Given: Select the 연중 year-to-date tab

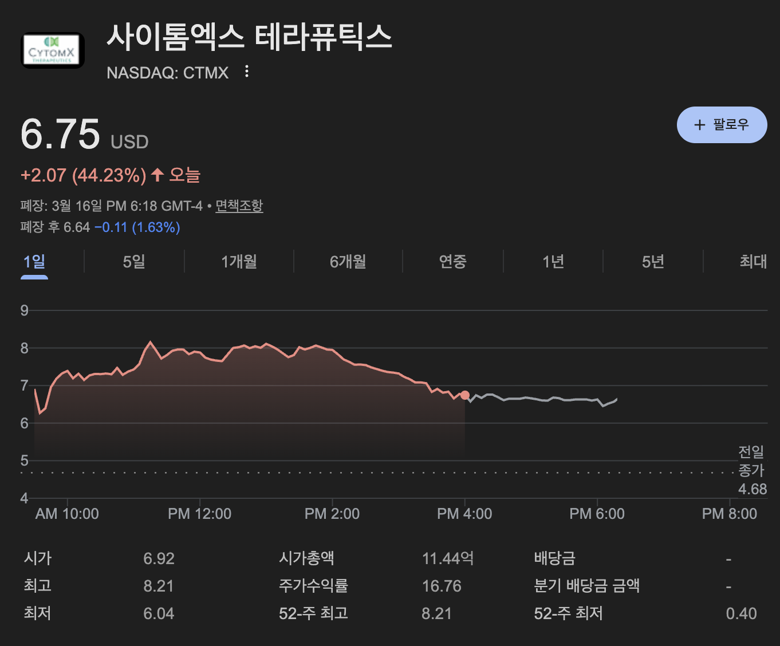Looking at the screenshot, I should (x=452, y=262).
